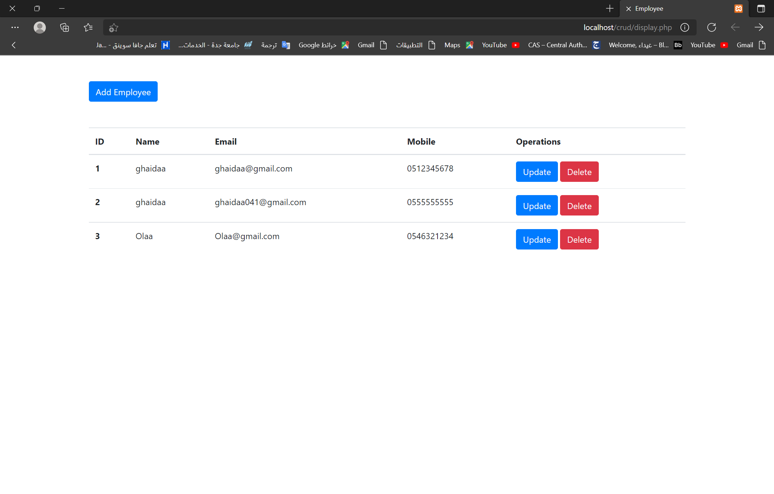774x494 pixels.
Task: Delete the employee ghaidaa with ID 1
Action: pyautogui.click(x=579, y=171)
